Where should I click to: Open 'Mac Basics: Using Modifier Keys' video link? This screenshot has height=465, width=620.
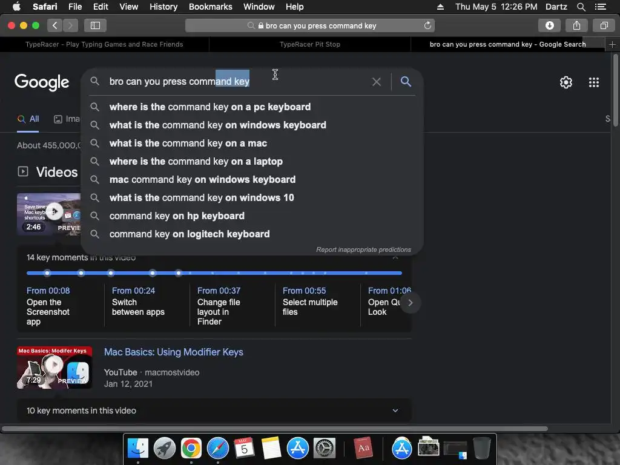[x=174, y=352]
